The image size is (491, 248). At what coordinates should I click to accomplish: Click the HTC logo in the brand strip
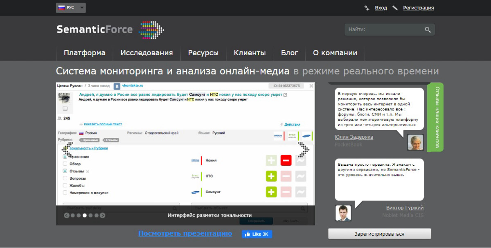tap(292, 136)
